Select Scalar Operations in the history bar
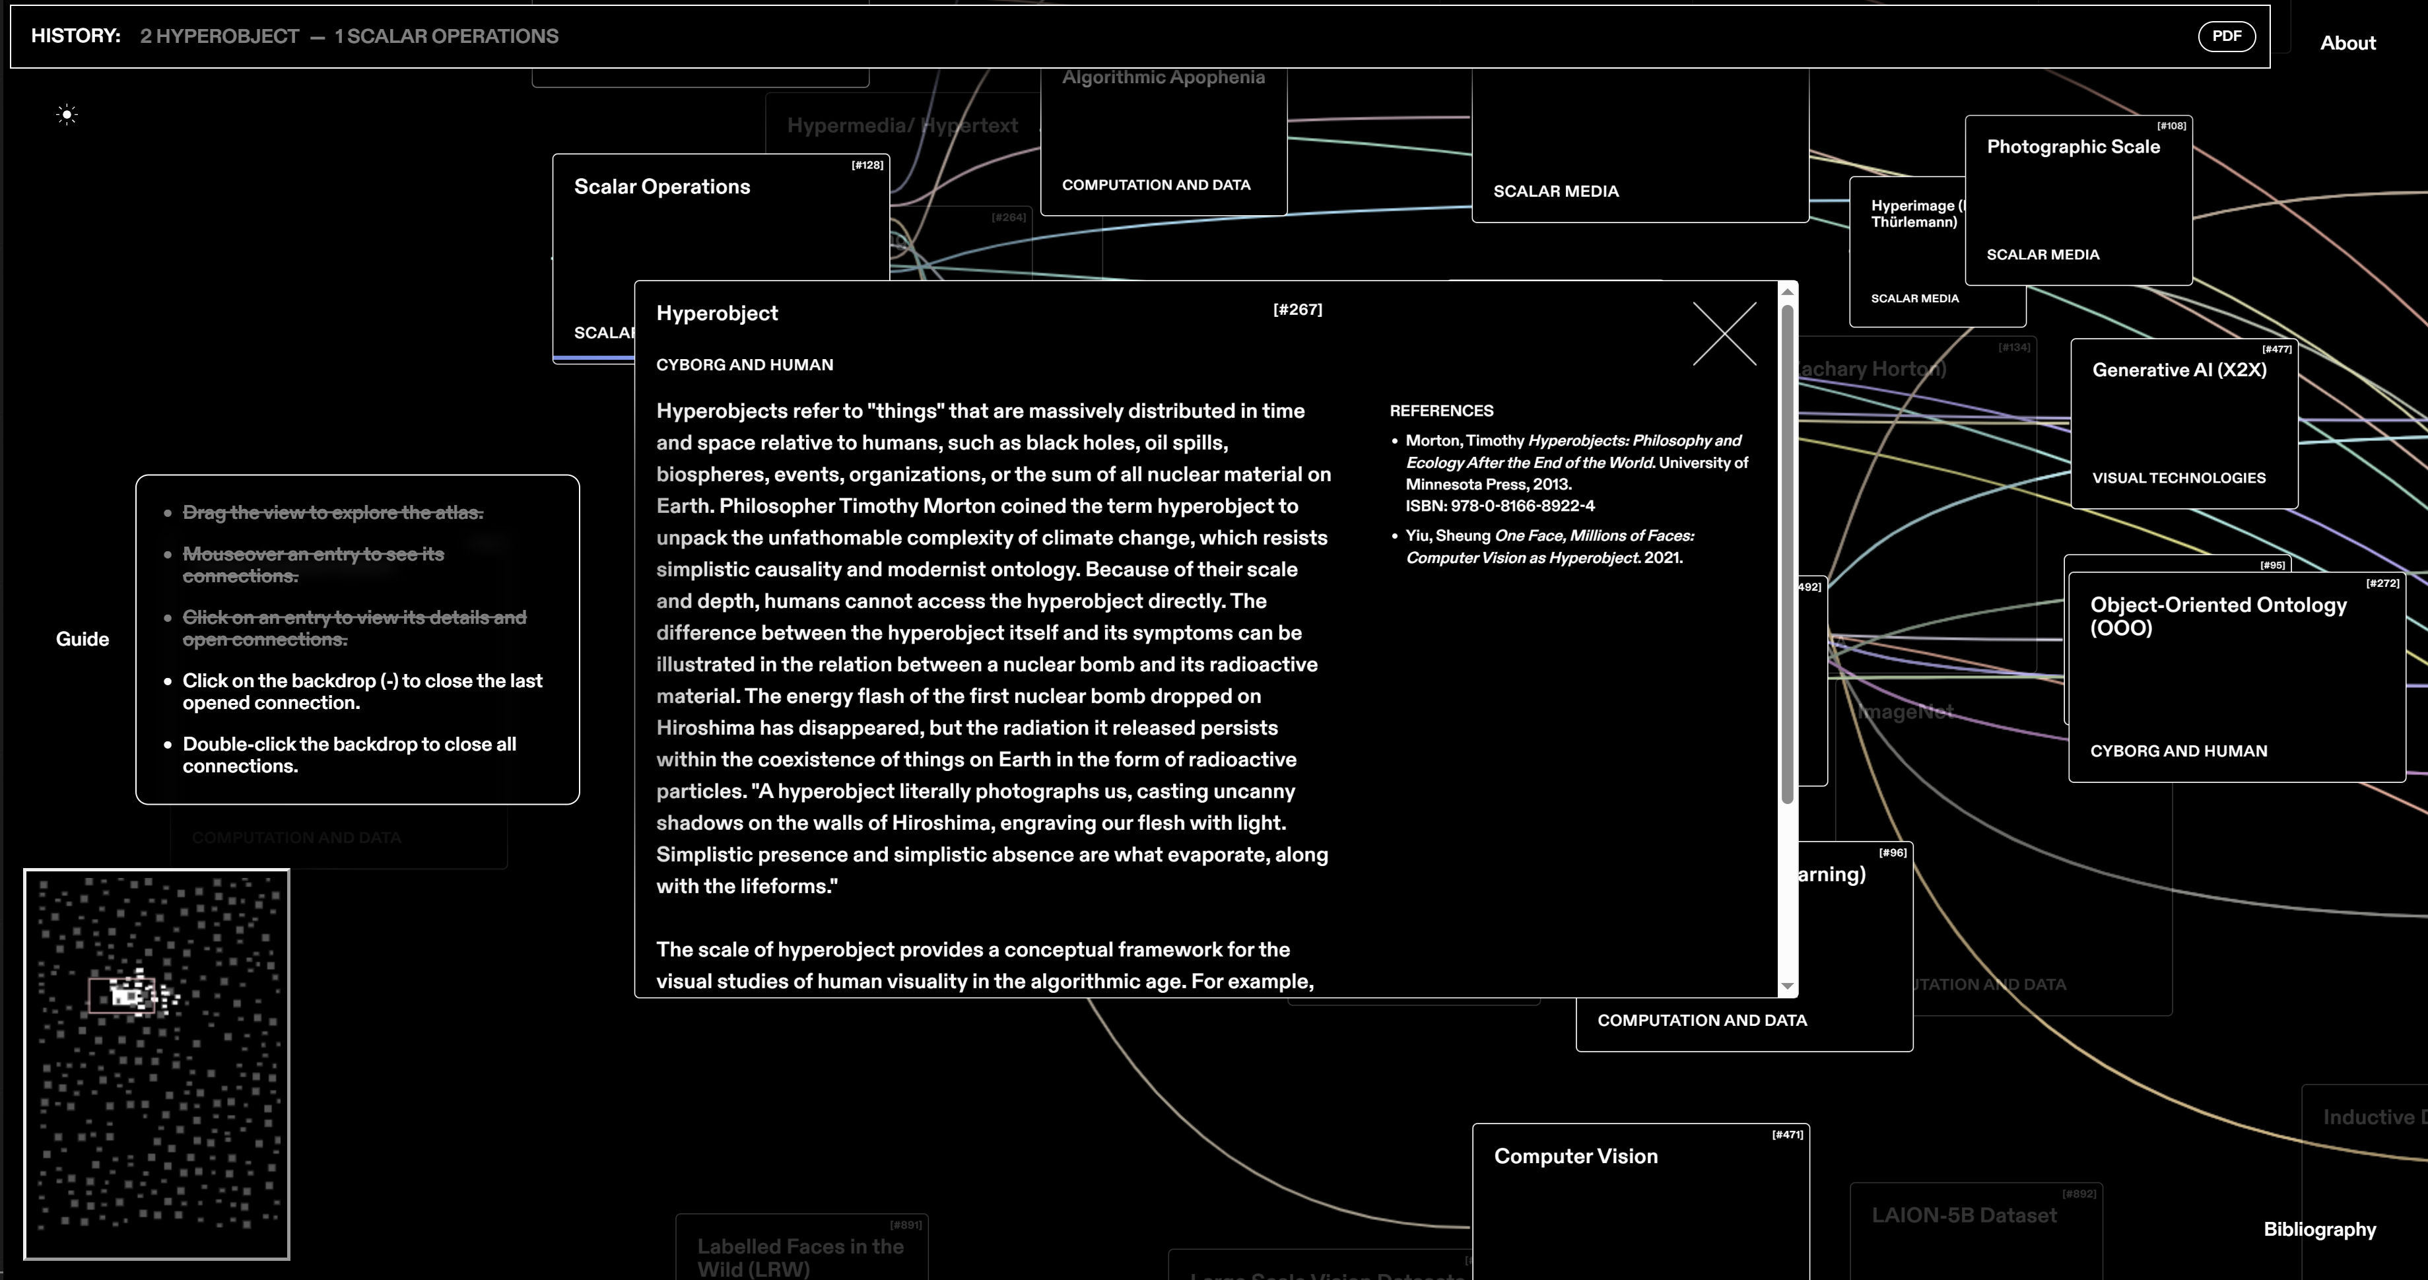 tap(446, 36)
